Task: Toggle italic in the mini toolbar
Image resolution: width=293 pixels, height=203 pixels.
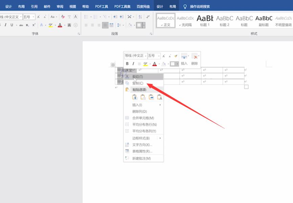Action: click(x=133, y=64)
